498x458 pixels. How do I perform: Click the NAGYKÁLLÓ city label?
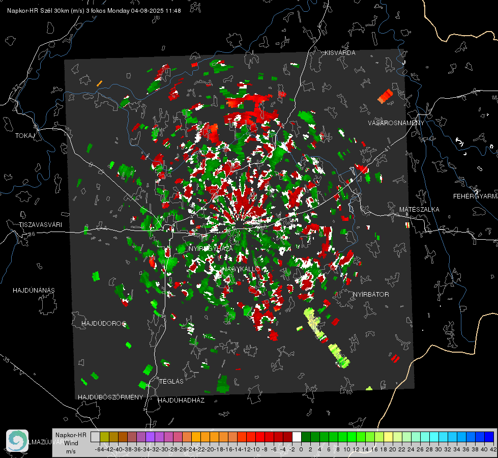click(241, 269)
